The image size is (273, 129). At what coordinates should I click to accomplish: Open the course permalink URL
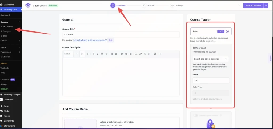click(x=90, y=40)
